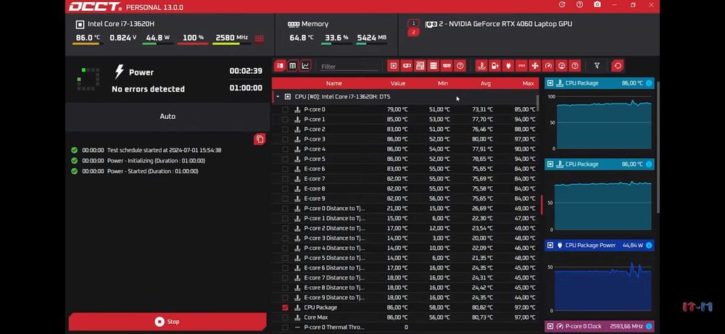Open help question mark in title bar
Viewport: 725px width, 334px height.
580,4
